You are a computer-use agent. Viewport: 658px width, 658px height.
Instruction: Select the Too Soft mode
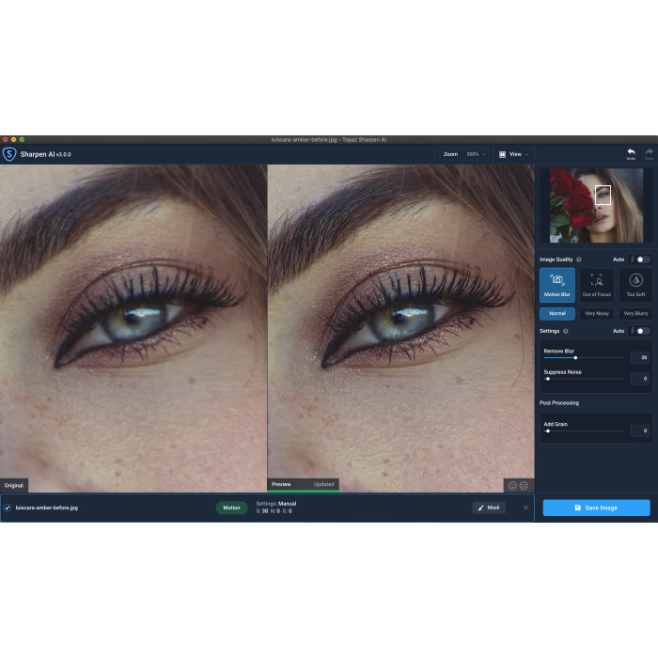pyautogui.click(x=635, y=280)
